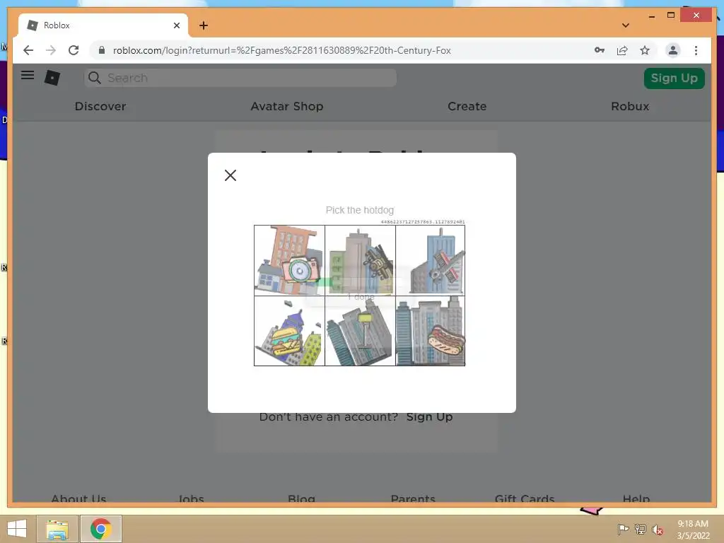Select the street lamp building image tile
724x543 pixels.
click(360, 331)
